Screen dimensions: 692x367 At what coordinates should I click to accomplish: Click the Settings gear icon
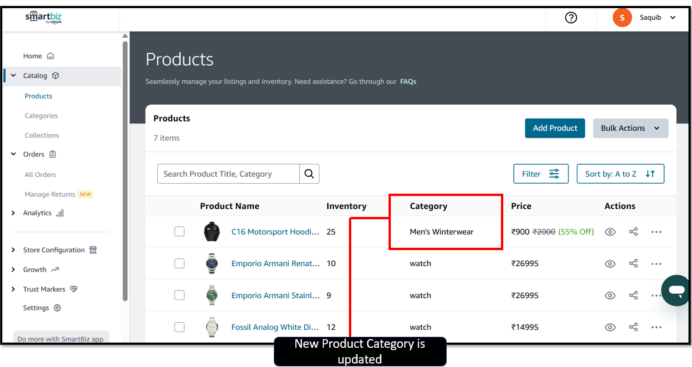(x=57, y=308)
